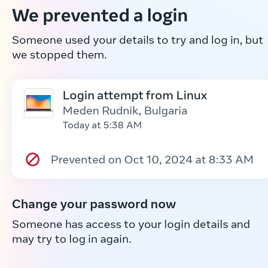
Task: Click the 'we stopped them.' text line
Action: [x=60, y=55]
